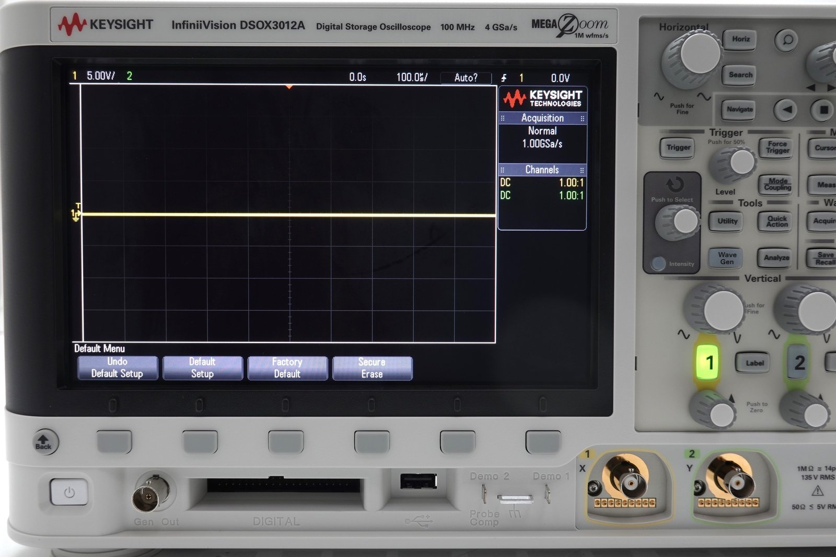Click the orange trigger time reference marker
The width and height of the screenshot is (836, 557).
(x=289, y=87)
